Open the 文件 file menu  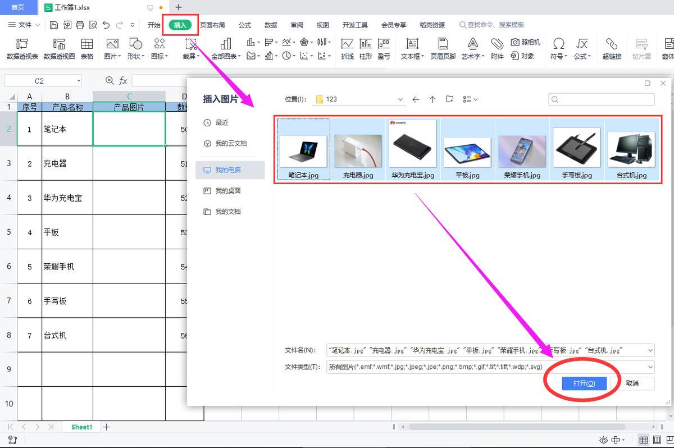pyautogui.click(x=24, y=25)
